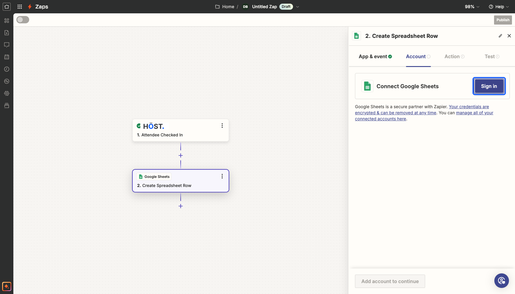Open the versions stack icon in sidebar
The width and height of the screenshot is (515, 294).
click(7, 105)
